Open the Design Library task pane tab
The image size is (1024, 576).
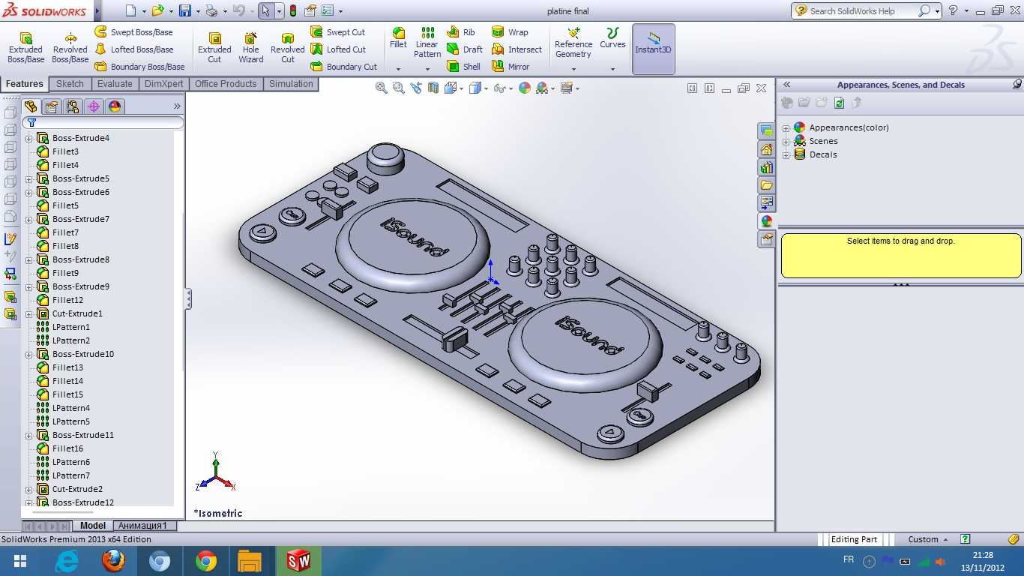tap(766, 167)
